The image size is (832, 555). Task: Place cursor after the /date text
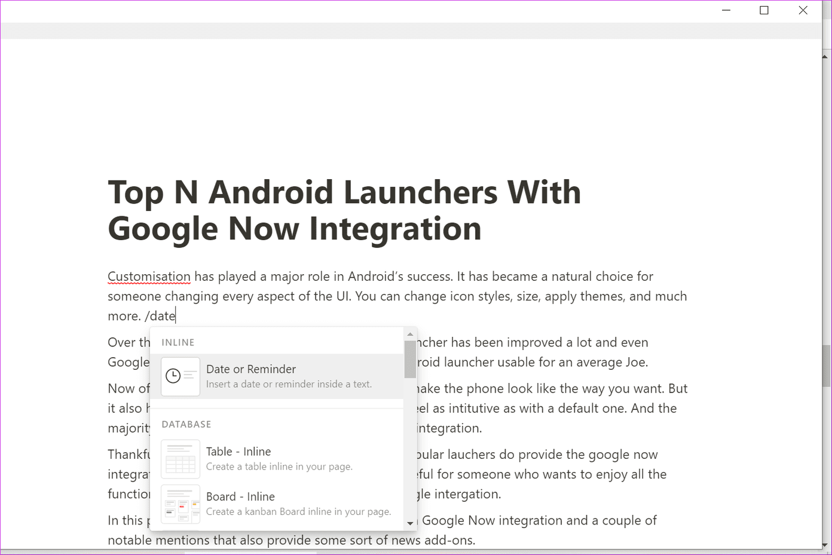pos(176,316)
